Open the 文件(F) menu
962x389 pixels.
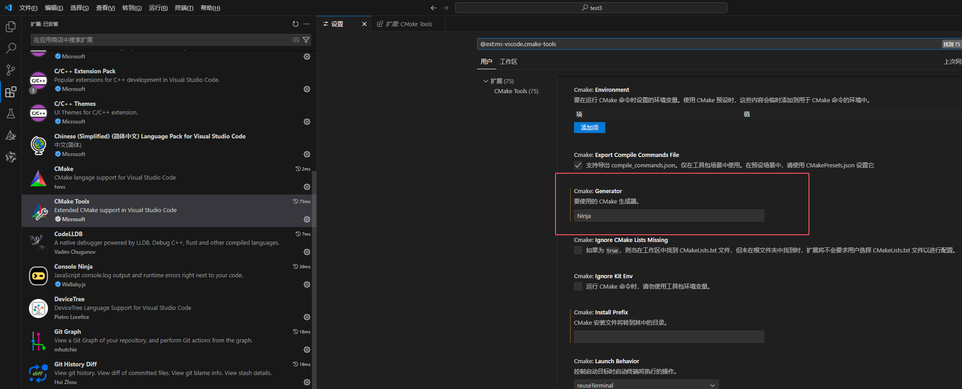[x=29, y=8]
